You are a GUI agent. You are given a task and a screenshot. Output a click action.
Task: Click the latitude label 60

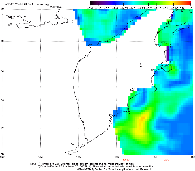[x=2, y=9]
